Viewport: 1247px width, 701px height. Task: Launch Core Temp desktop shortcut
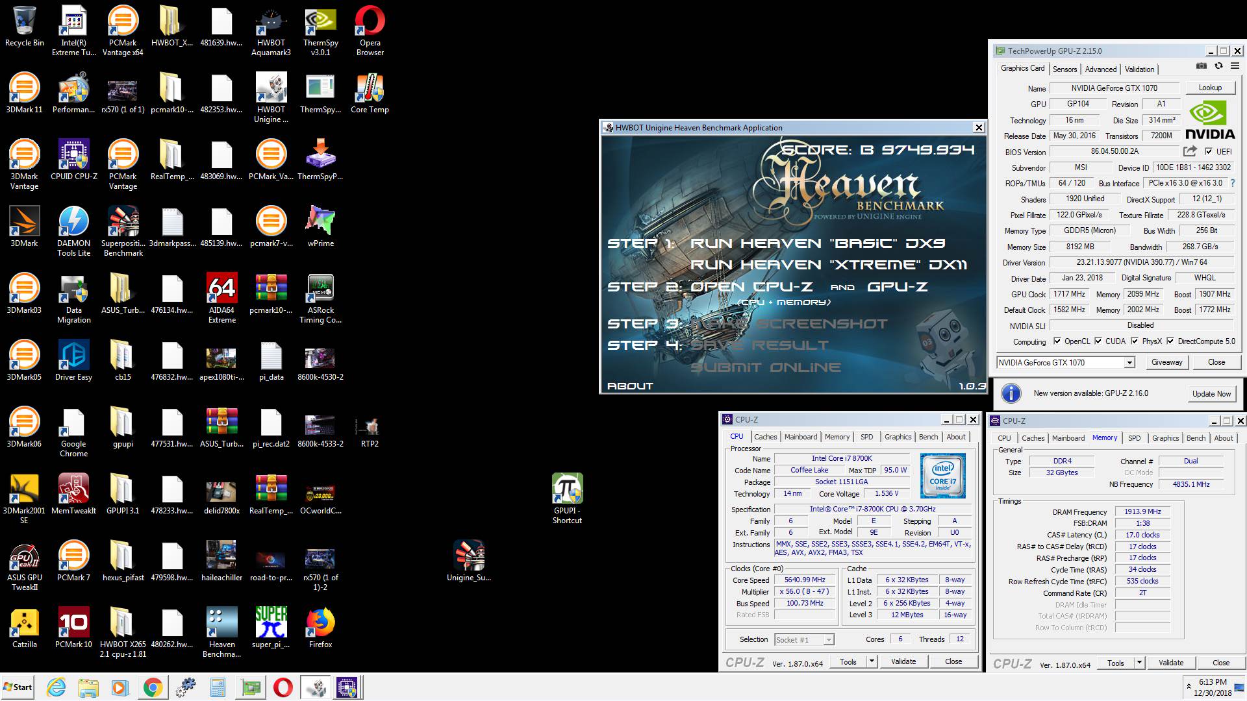click(370, 93)
